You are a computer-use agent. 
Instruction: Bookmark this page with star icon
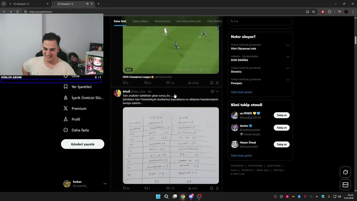(313, 12)
